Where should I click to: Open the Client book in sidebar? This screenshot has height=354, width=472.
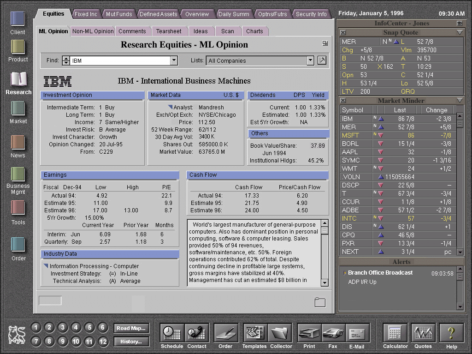[18, 19]
